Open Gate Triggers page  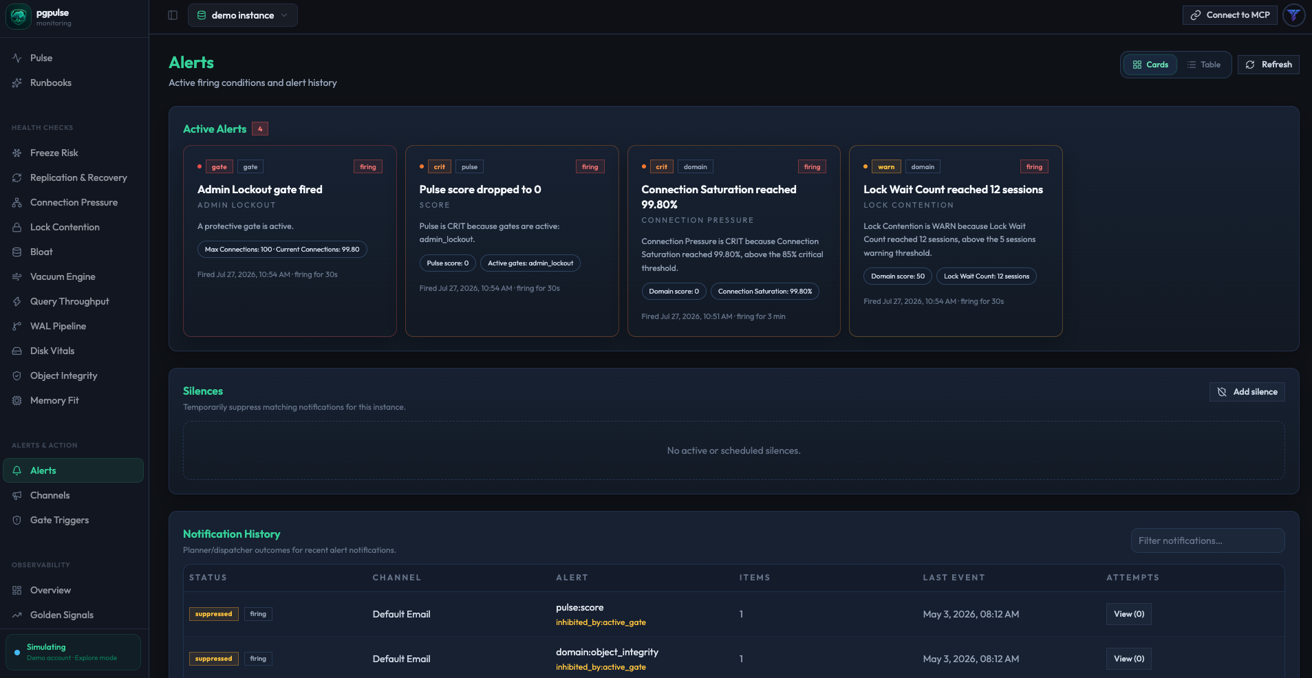74,520
